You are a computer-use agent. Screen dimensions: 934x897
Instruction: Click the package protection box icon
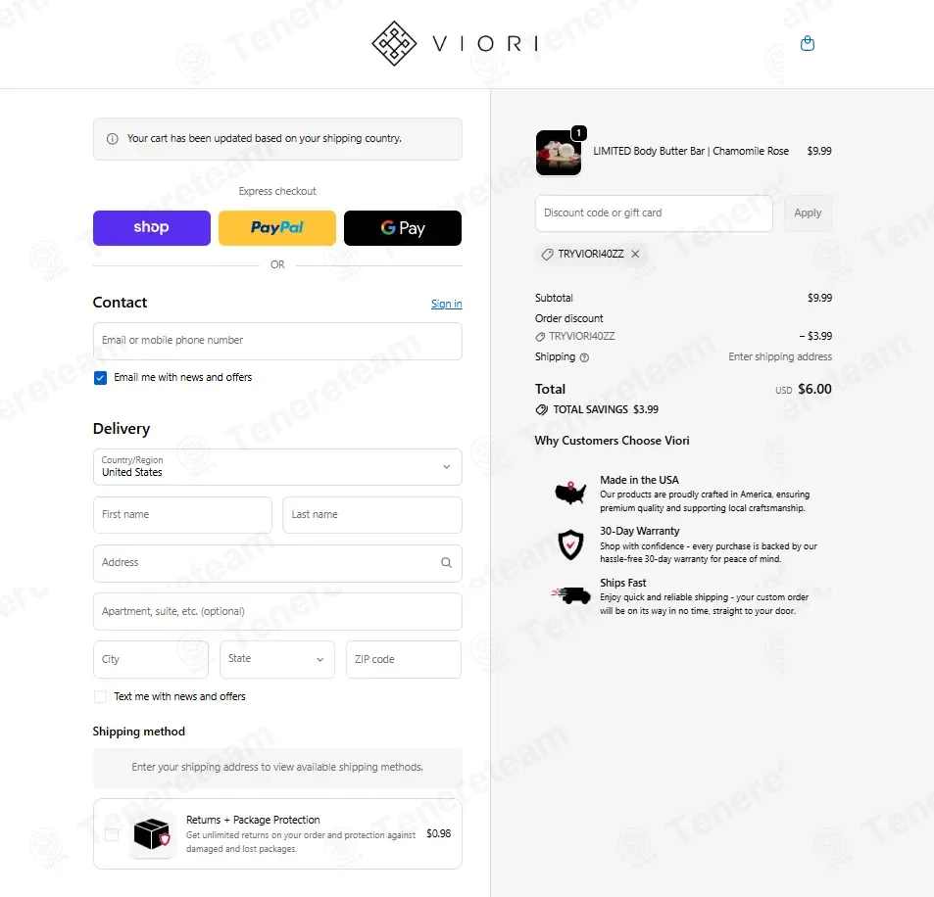(x=152, y=834)
